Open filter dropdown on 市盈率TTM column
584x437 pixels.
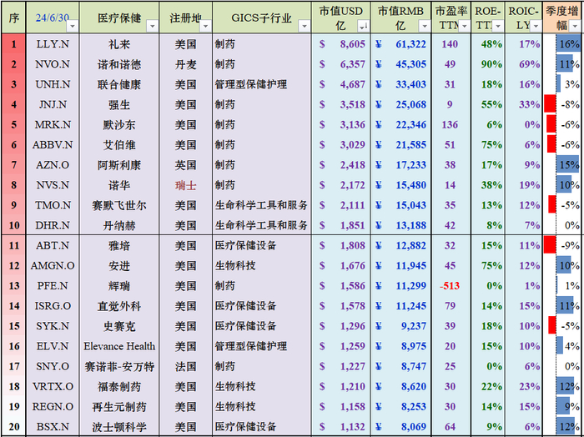tap(464, 26)
